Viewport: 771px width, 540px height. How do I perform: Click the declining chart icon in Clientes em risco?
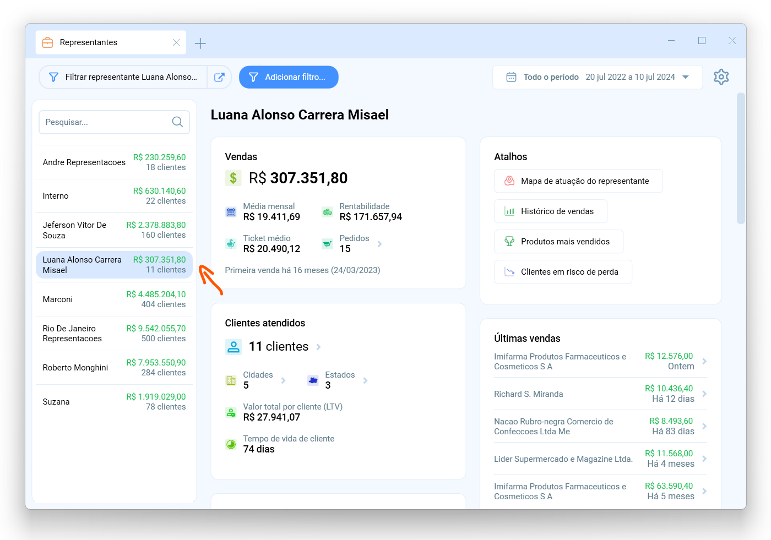tap(510, 272)
